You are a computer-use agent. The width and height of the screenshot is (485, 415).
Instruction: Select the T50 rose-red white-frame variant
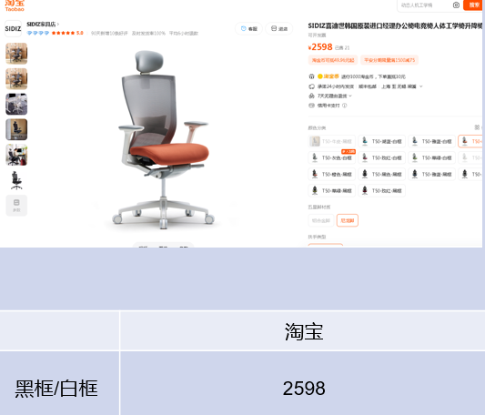click(x=382, y=157)
